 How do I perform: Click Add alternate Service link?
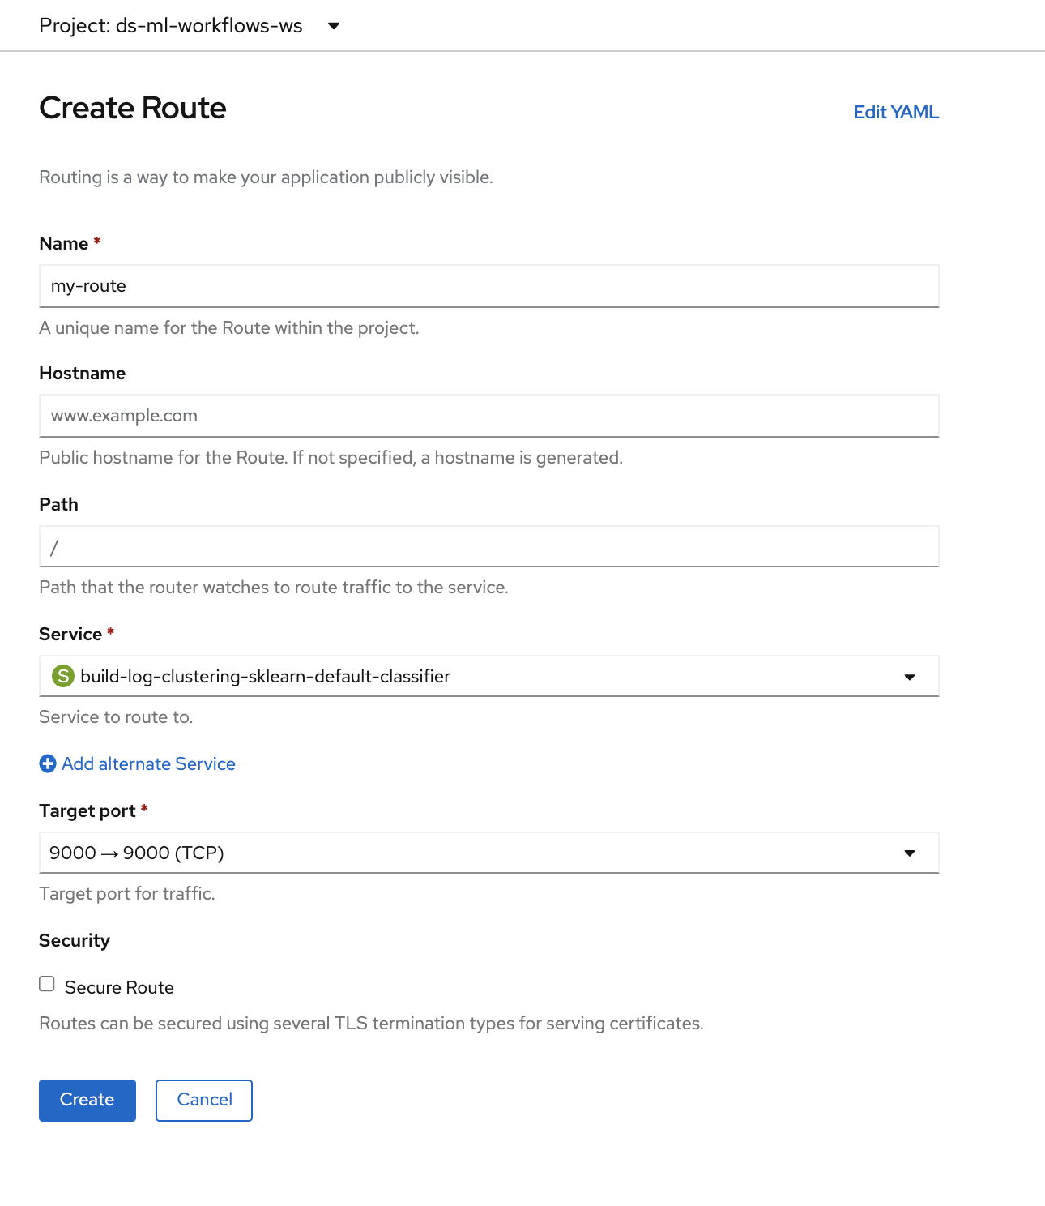[x=148, y=763]
